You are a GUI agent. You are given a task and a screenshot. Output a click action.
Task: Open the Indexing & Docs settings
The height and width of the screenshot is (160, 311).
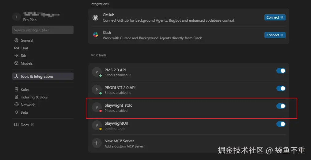[34, 97]
